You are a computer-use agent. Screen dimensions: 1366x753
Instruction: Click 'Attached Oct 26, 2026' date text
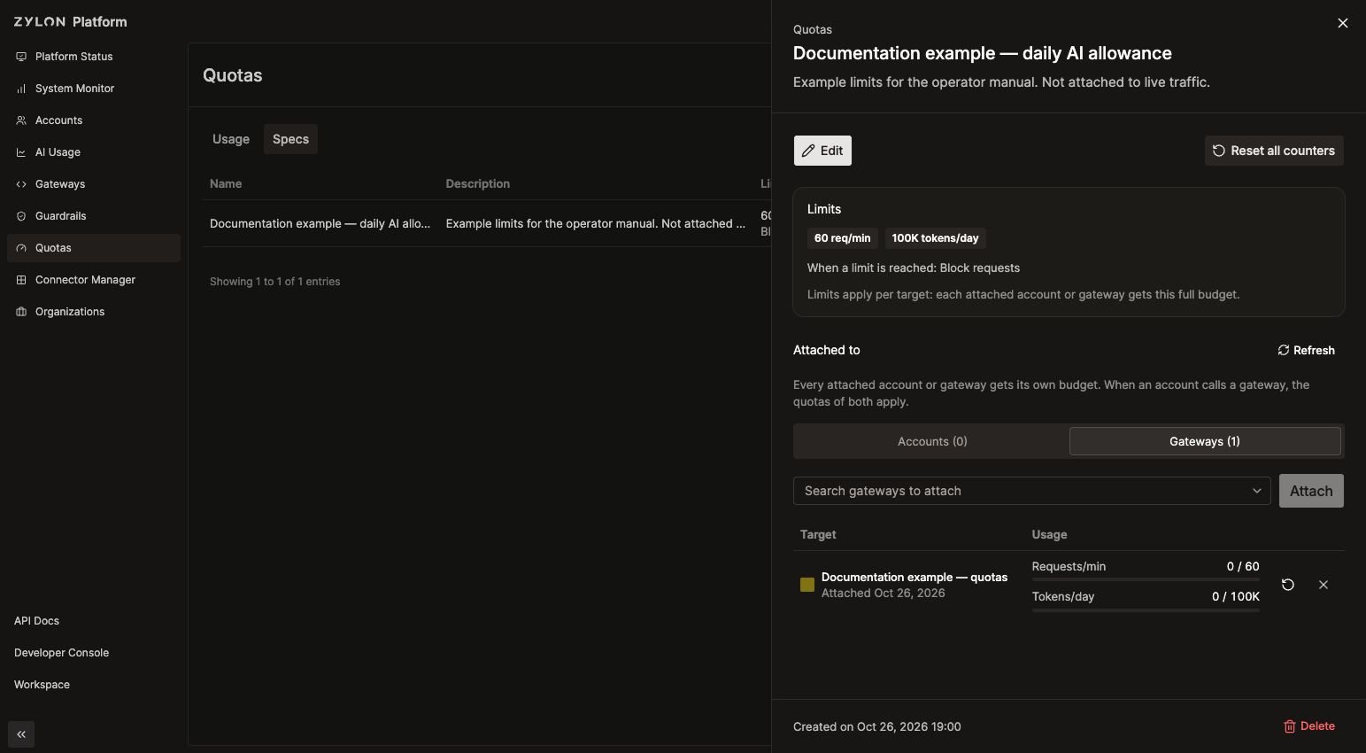click(x=883, y=594)
